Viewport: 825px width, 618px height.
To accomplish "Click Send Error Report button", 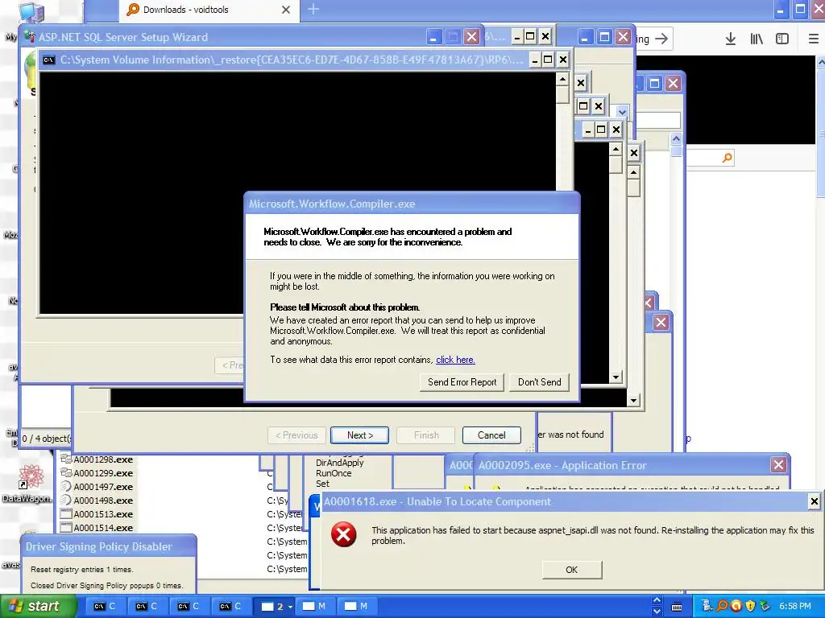I will coord(462,382).
